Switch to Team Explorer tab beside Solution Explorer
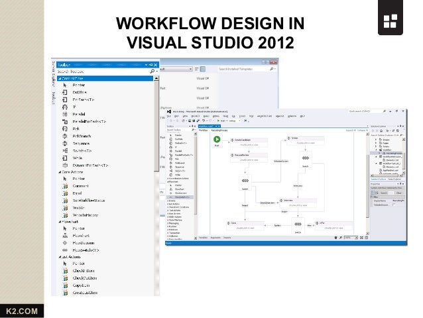The height and width of the screenshot is (318, 423). click(394, 179)
